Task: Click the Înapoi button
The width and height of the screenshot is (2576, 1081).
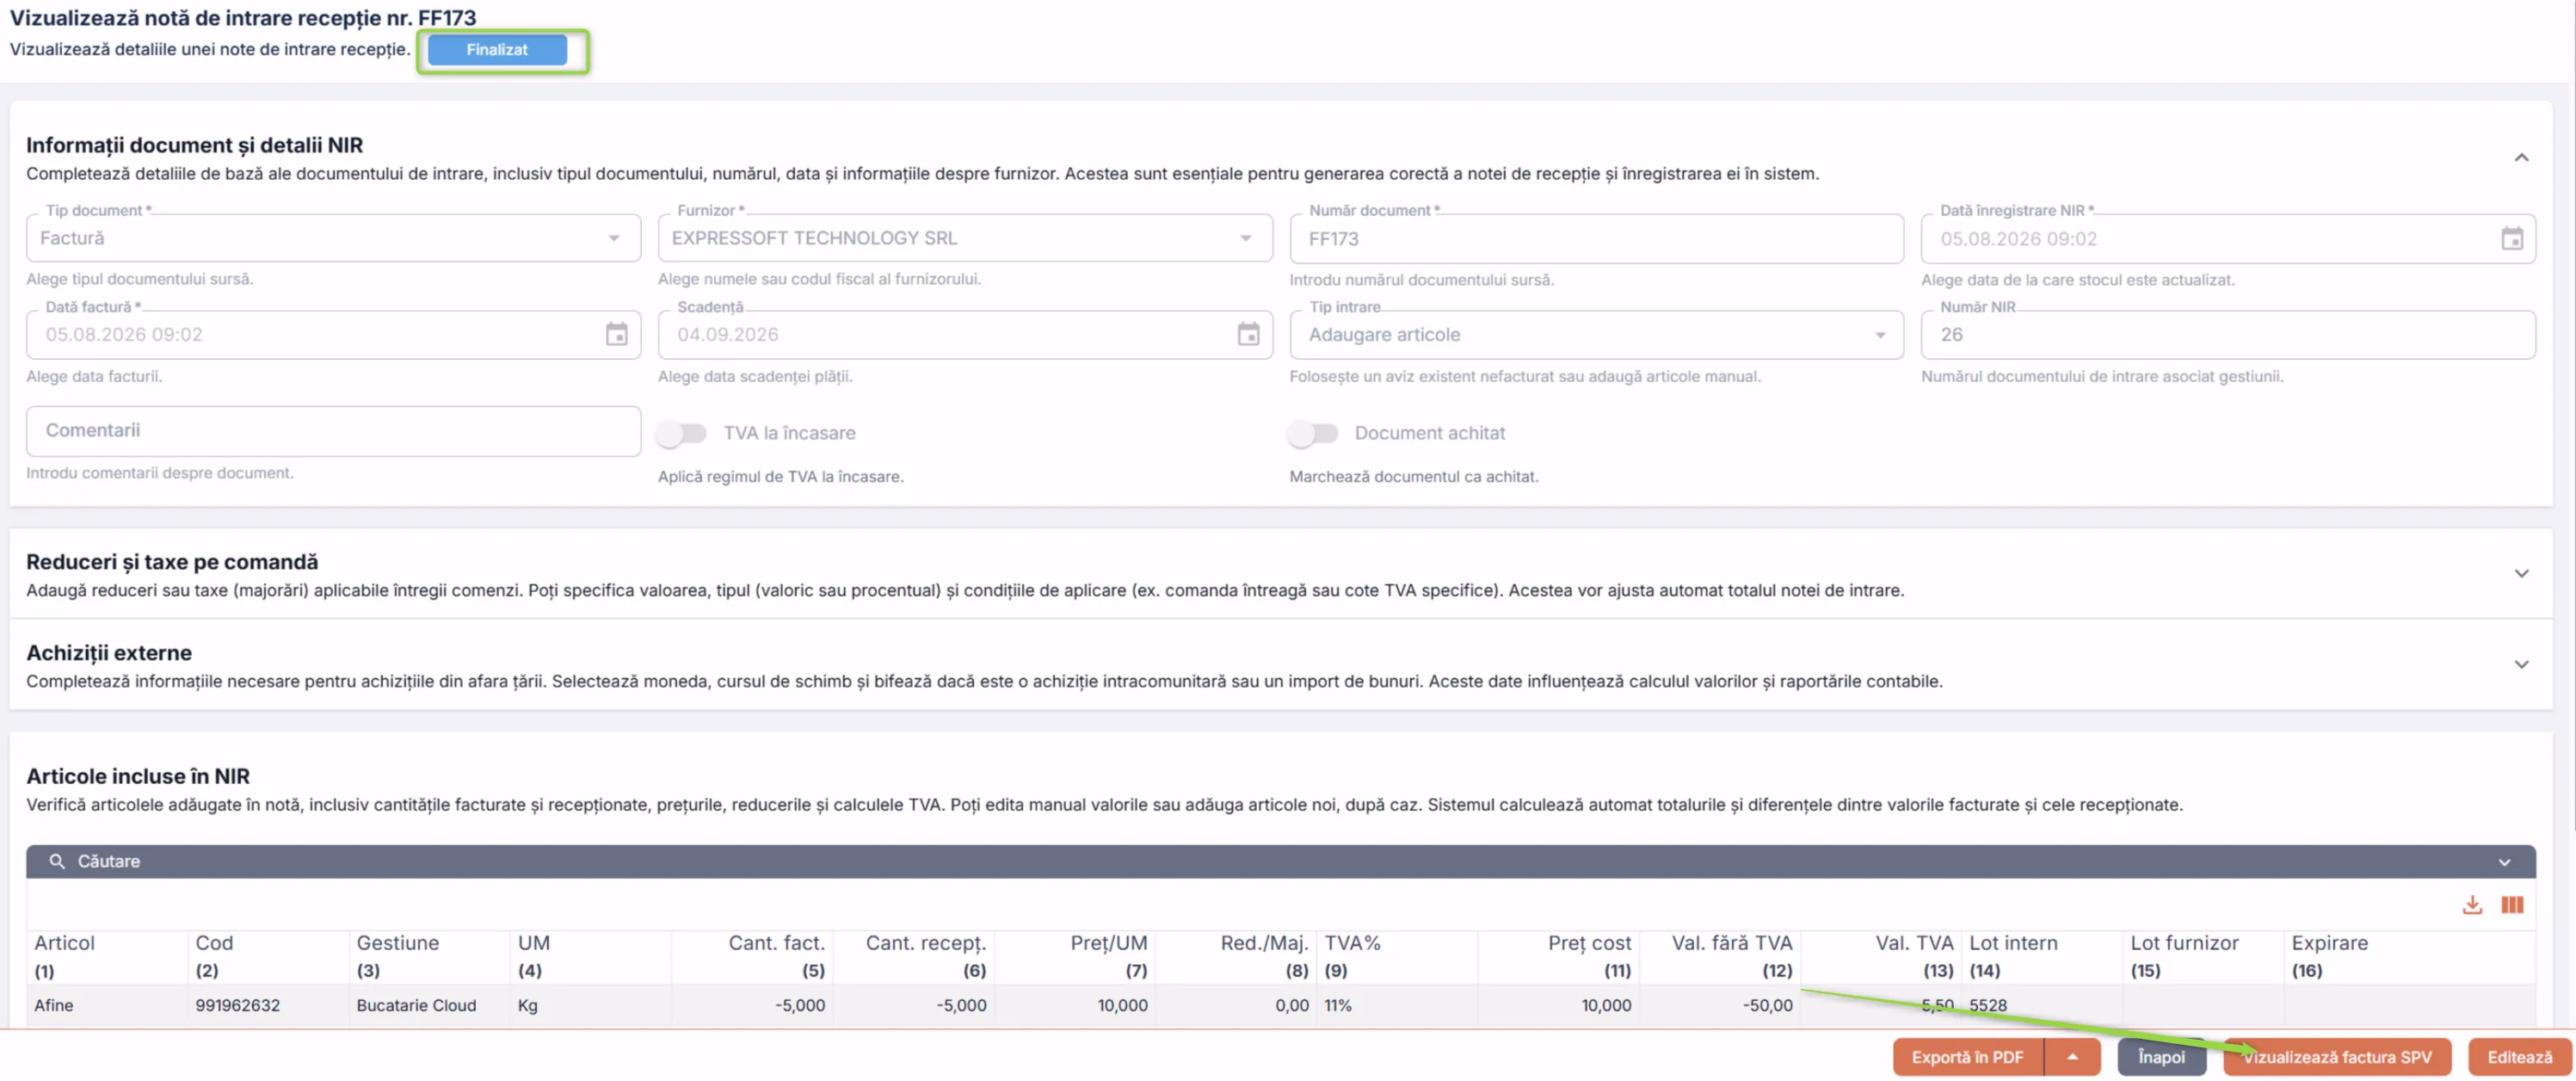Action: point(2161,1057)
